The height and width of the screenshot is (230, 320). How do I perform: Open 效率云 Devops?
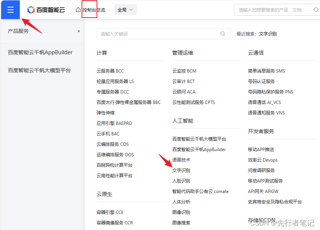tap(263, 160)
